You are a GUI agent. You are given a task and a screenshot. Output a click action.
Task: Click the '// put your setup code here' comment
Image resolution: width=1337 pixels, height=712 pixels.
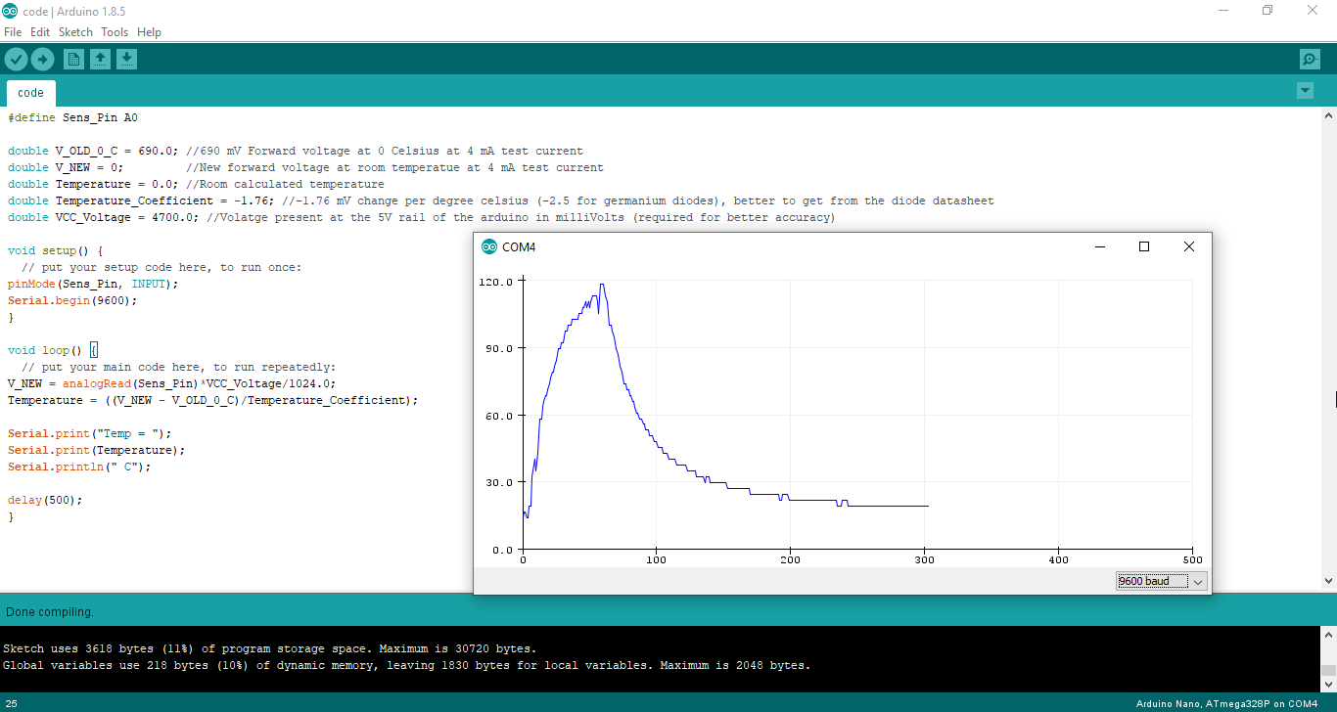coord(162,267)
